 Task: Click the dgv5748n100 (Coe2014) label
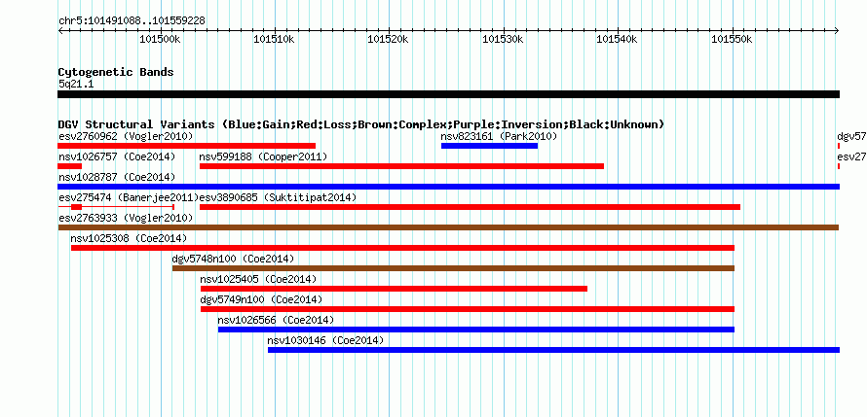coord(233,259)
